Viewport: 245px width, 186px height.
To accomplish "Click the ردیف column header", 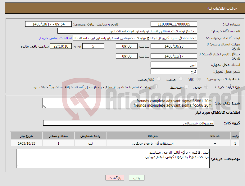I will [x=235, y=136].
